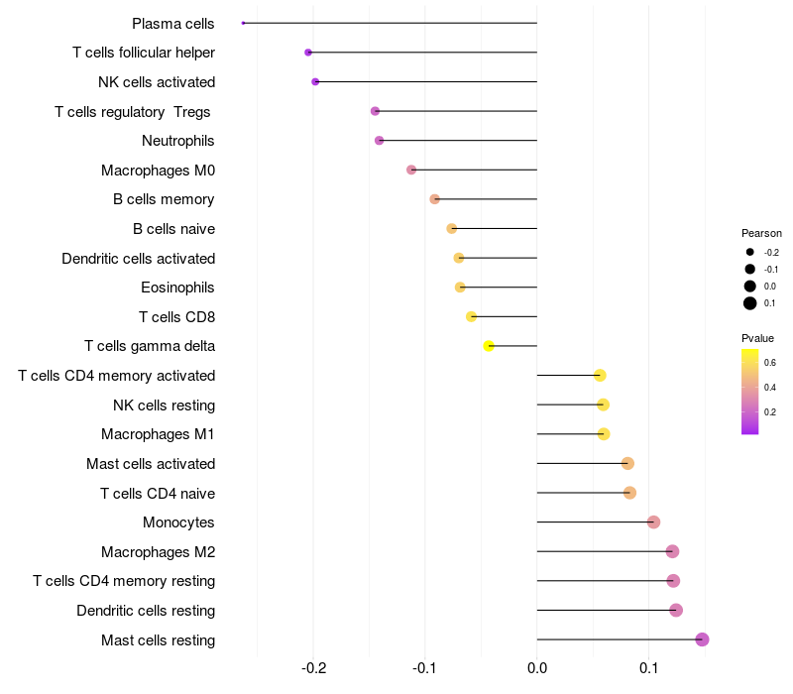Click the Neutrophils axis label
The height and width of the screenshot is (694, 793).
178,141
